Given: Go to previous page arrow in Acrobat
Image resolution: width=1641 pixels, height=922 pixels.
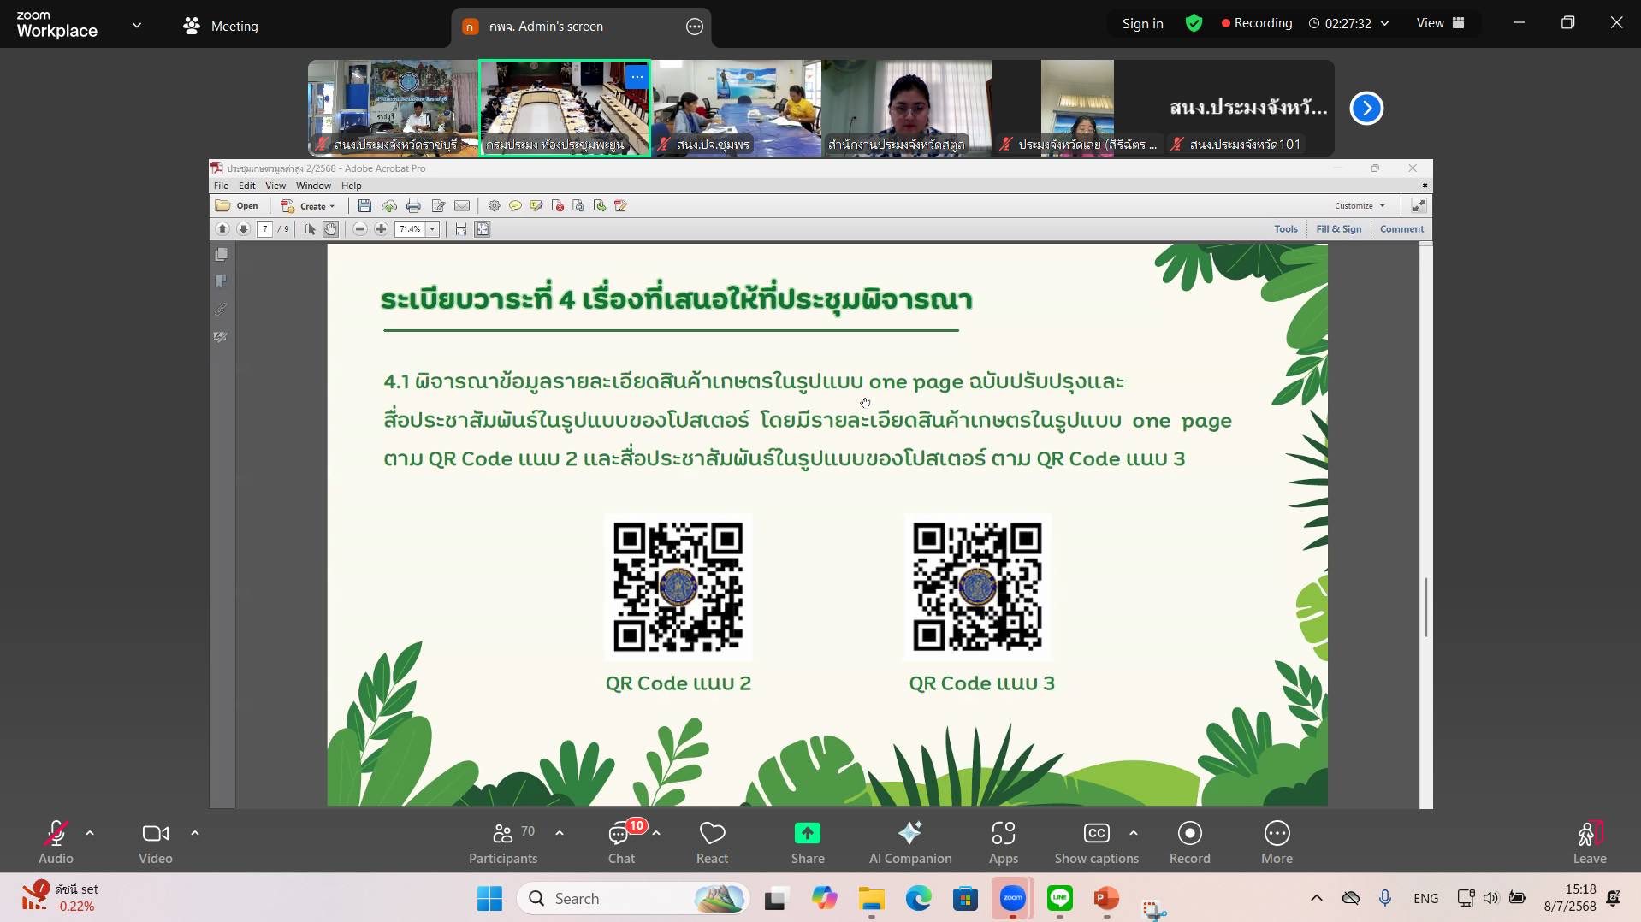Looking at the screenshot, I should click(x=222, y=229).
